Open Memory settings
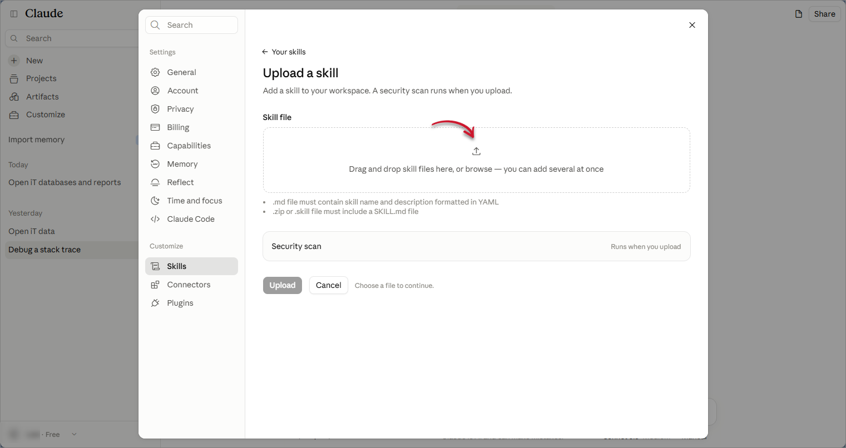Screen dimensions: 846x448 (191, 164)
